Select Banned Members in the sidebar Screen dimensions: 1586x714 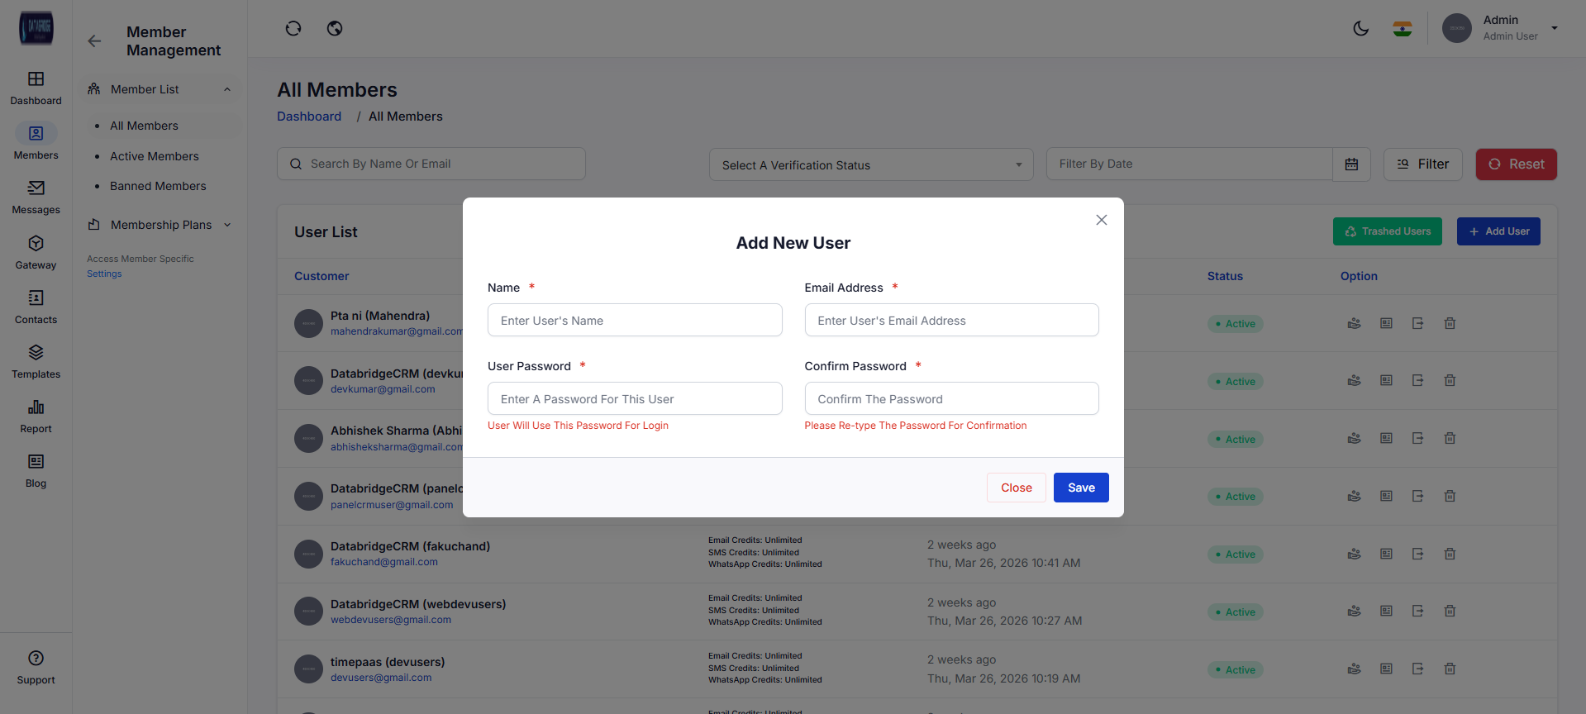pos(158,186)
